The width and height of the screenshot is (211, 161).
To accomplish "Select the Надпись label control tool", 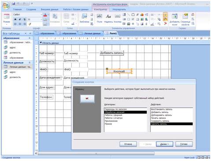I will pyautogui.click(x=108, y=18).
